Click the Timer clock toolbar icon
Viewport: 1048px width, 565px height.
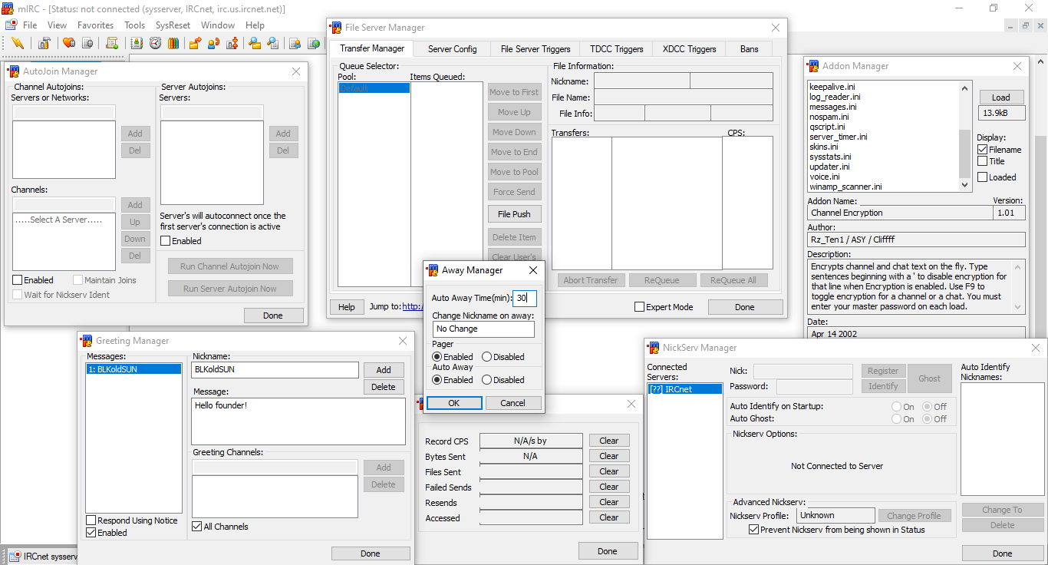coord(155,43)
